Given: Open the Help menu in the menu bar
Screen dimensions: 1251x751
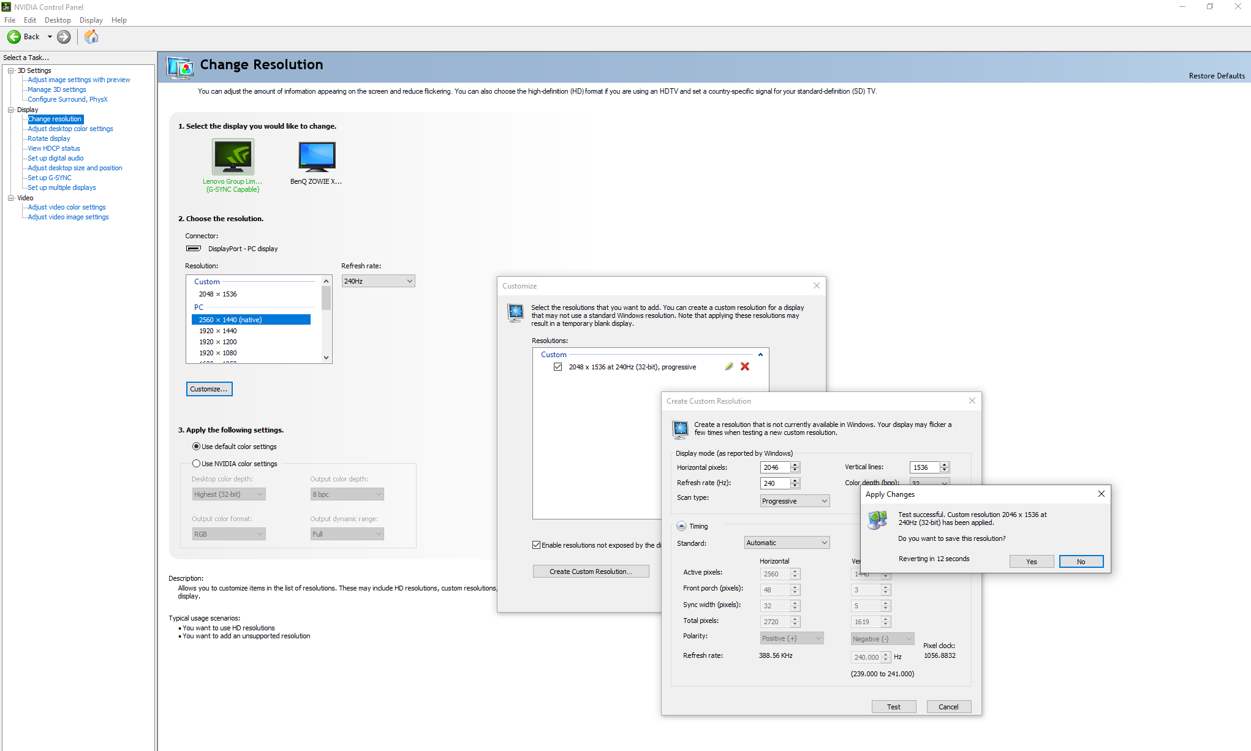Looking at the screenshot, I should coord(119,21).
